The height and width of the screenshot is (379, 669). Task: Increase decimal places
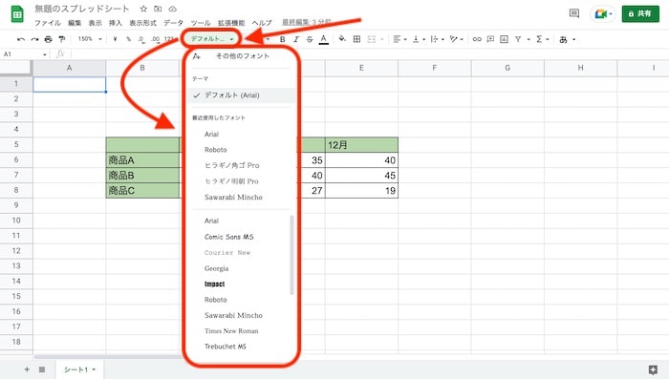point(155,39)
